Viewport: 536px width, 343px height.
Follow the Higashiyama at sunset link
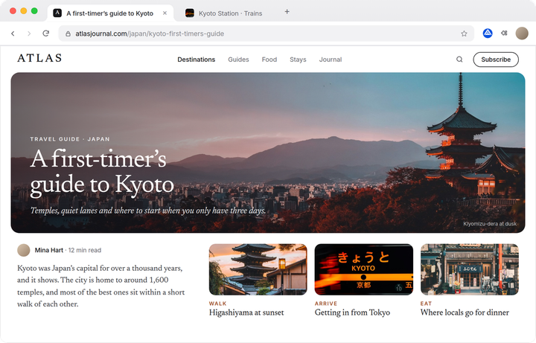(x=246, y=312)
